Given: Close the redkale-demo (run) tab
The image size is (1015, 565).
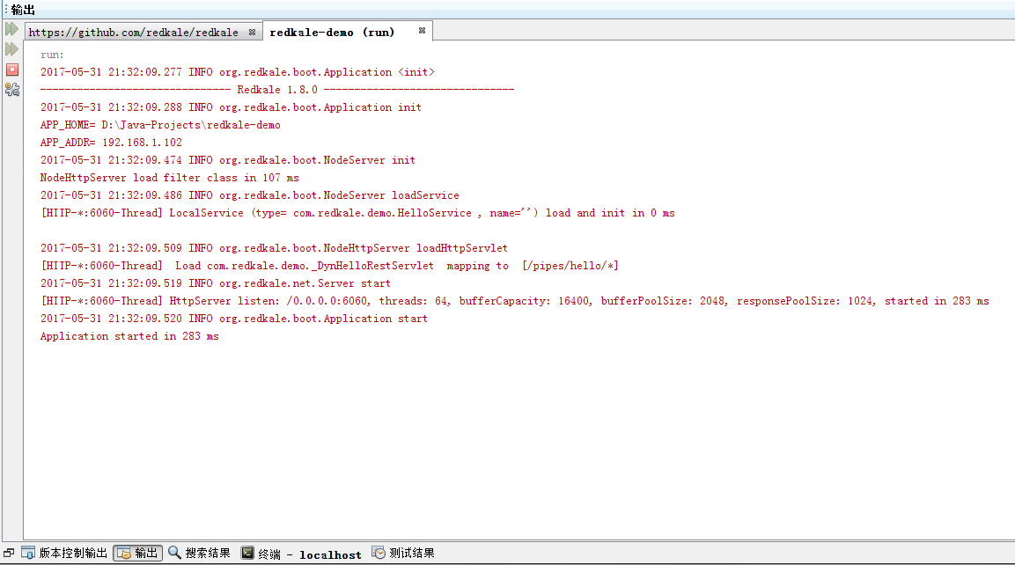Looking at the screenshot, I should click(422, 31).
